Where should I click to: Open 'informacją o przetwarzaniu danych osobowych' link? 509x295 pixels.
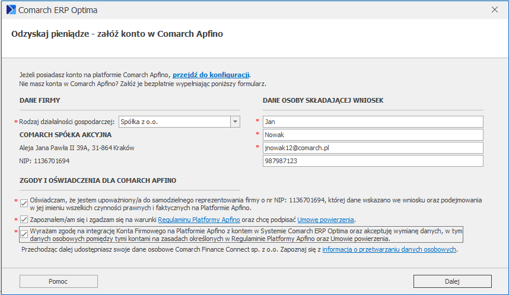coord(389,249)
